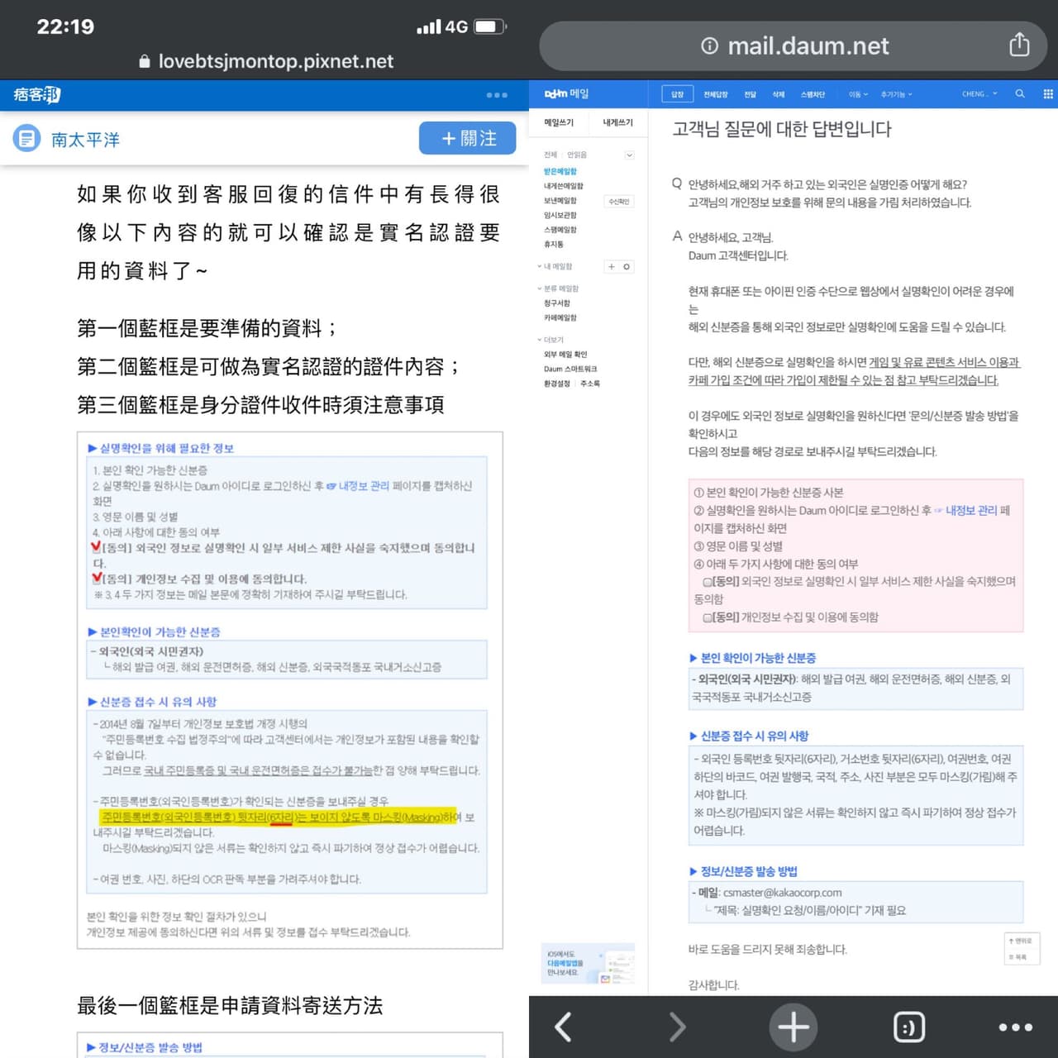Click 전체답장 reply-all in mail toolbar
The image size is (1058, 1058).
(715, 94)
